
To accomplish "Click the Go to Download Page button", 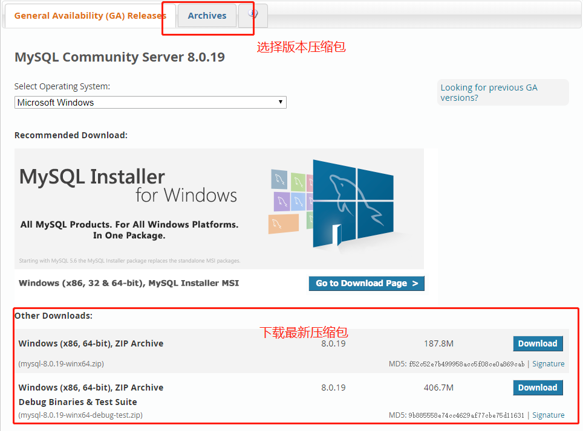I will 366,283.
